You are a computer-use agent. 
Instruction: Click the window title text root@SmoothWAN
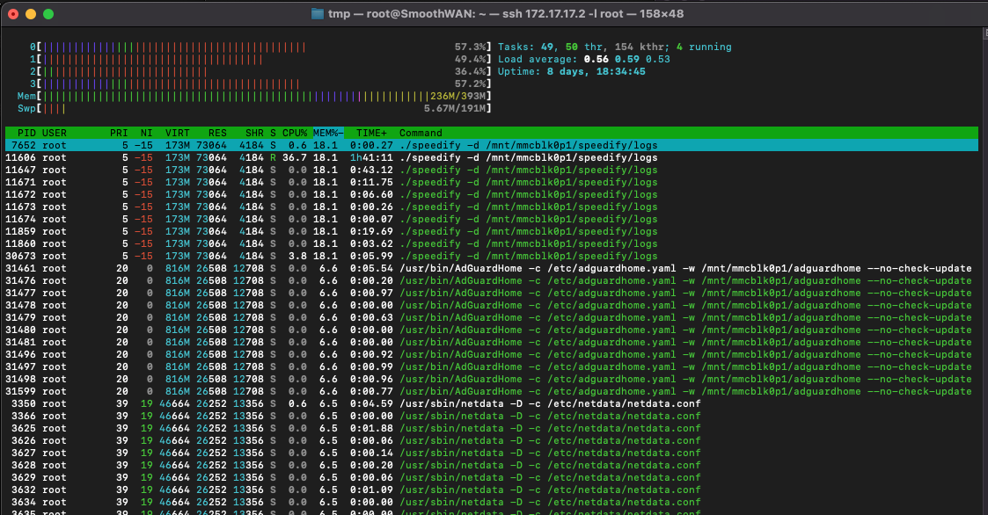(x=420, y=14)
